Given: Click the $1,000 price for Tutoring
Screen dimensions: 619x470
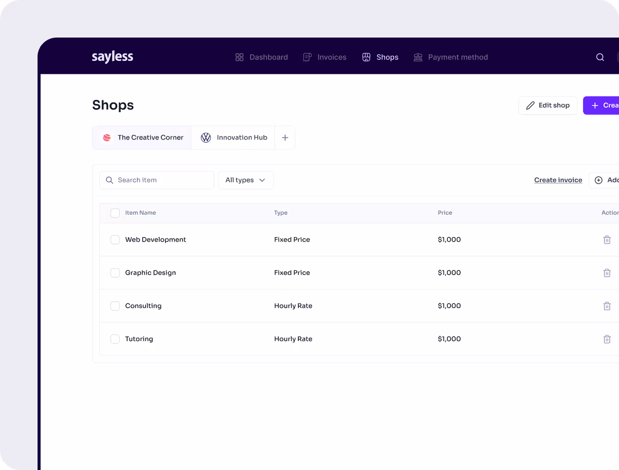Looking at the screenshot, I should click(450, 339).
